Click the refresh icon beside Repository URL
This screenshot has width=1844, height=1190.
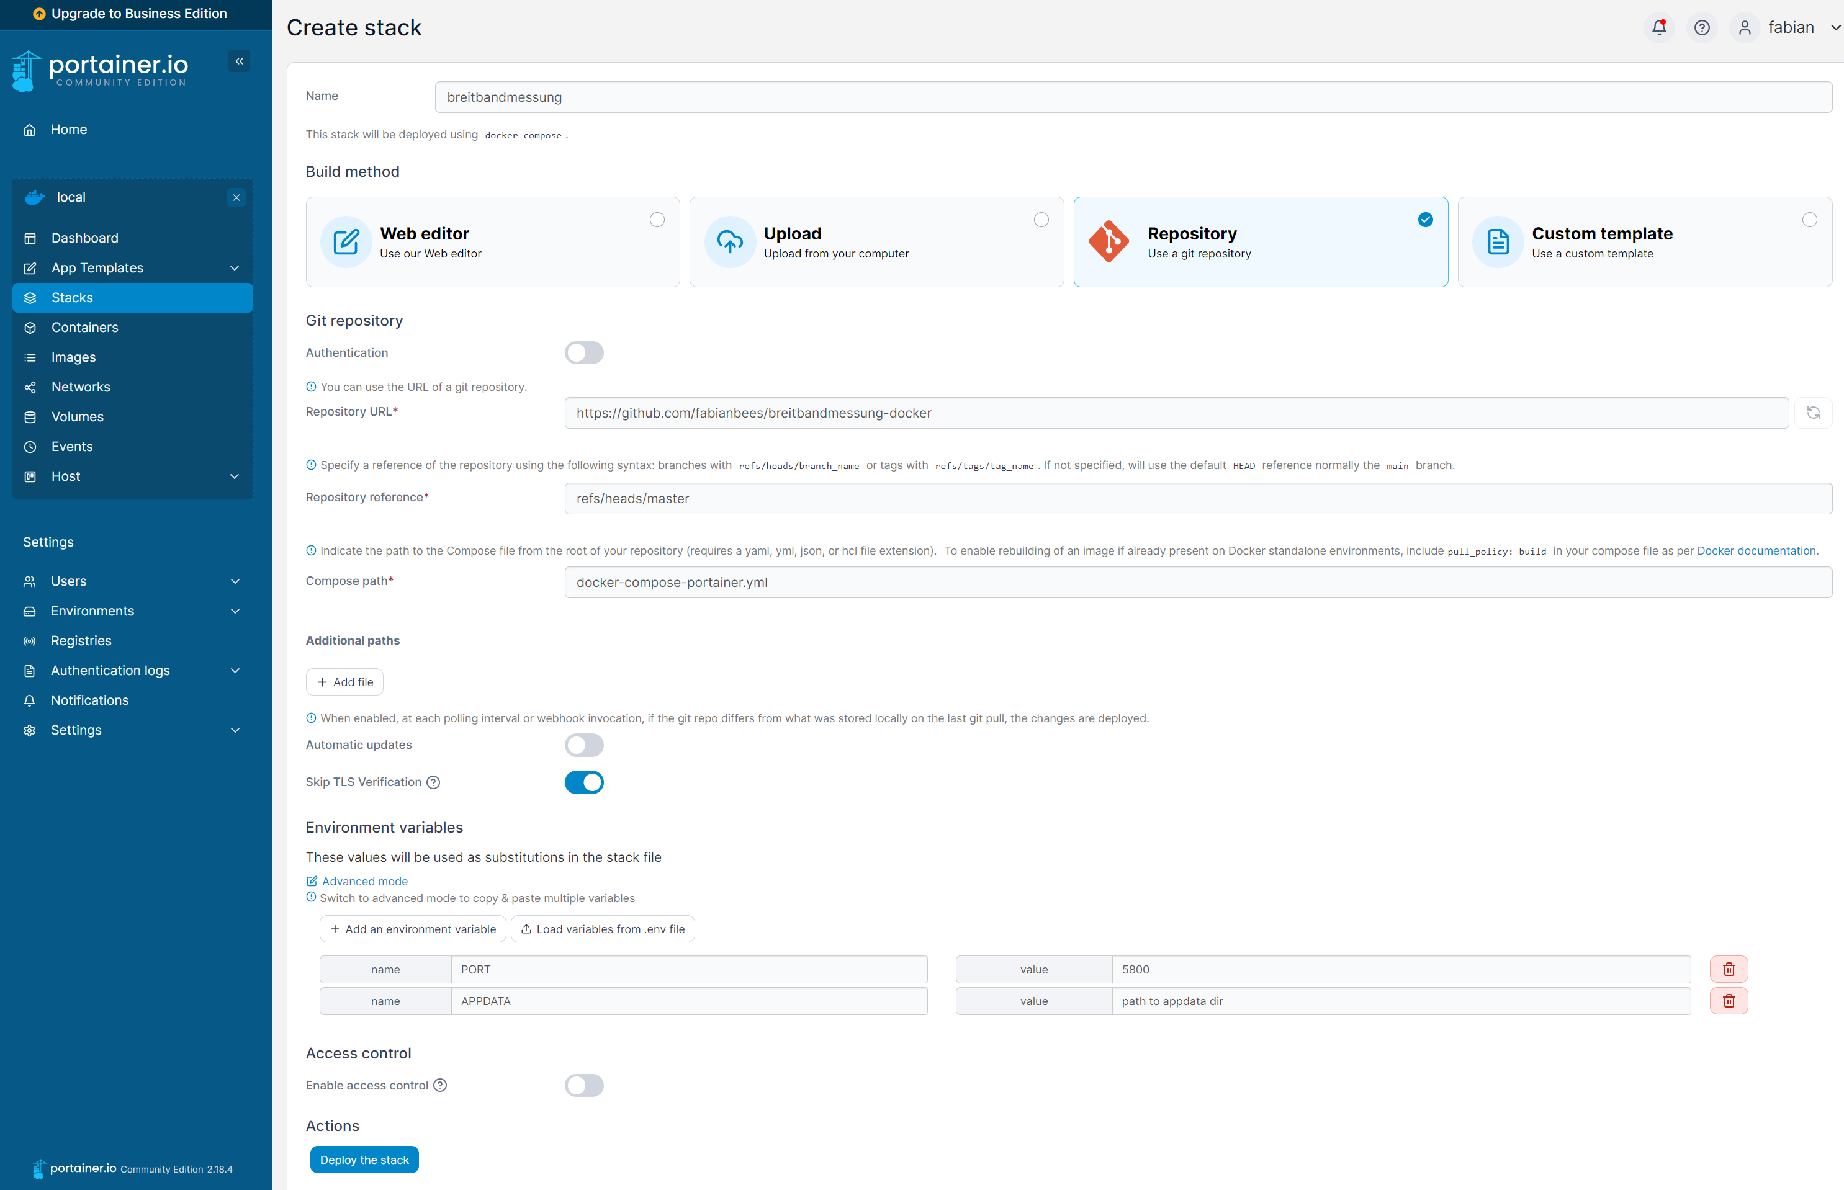click(x=1813, y=413)
